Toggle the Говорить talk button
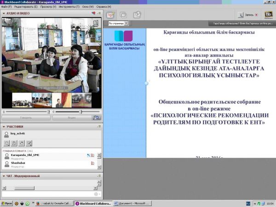Screen dimensions: 276x207 point(26,118)
